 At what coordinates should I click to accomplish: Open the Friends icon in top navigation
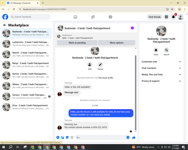coord(93,17)
